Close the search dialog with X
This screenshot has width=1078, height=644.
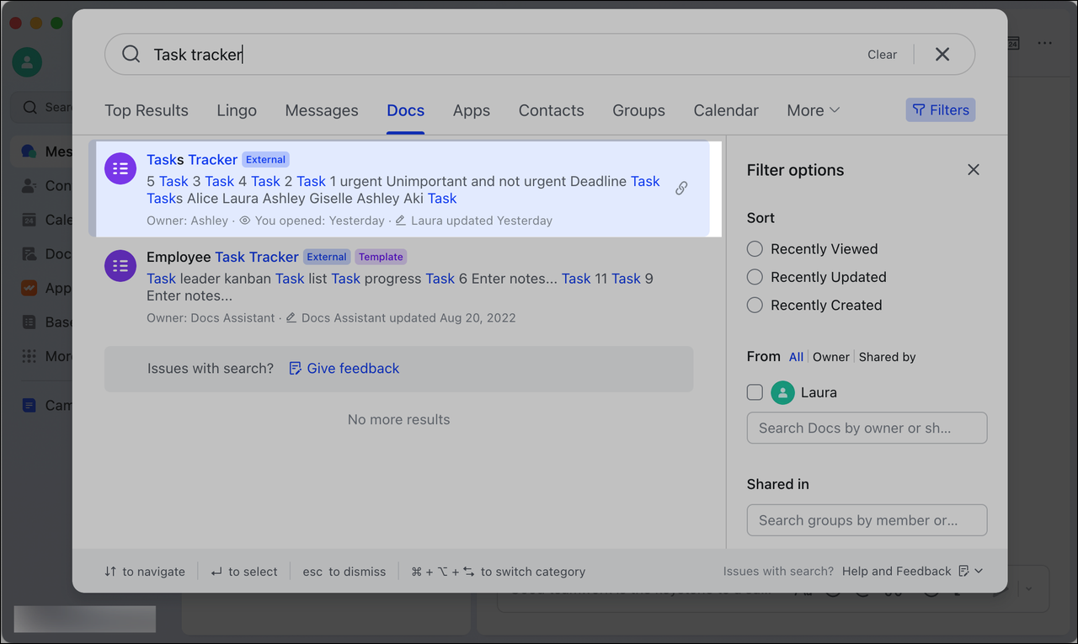[942, 54]
